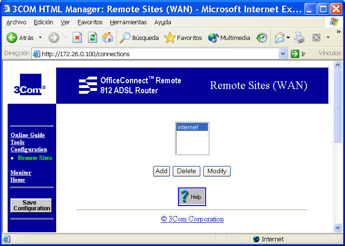Click the vertical scrollbar thumb
Image resolution: width=345 pixels, height=246 pixels.
tap(337, 106)
